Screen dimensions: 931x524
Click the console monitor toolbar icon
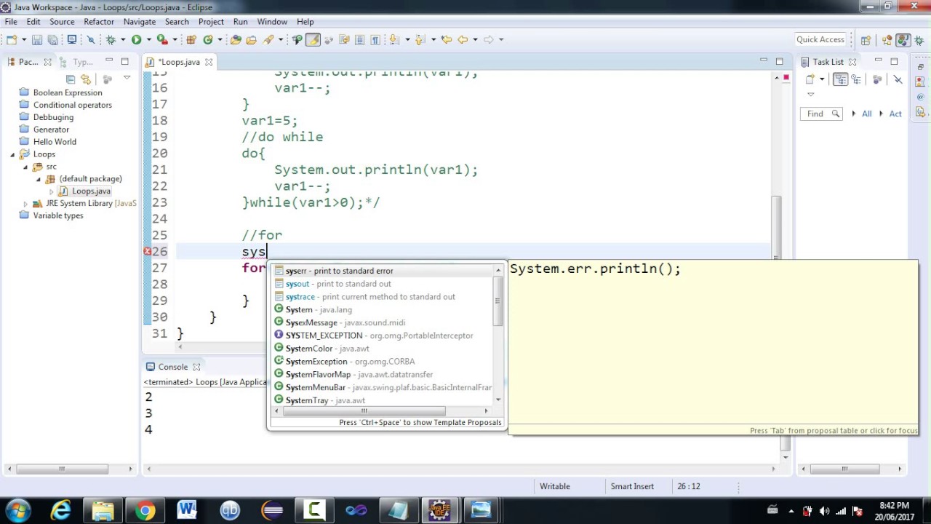(x=72, y=39)
